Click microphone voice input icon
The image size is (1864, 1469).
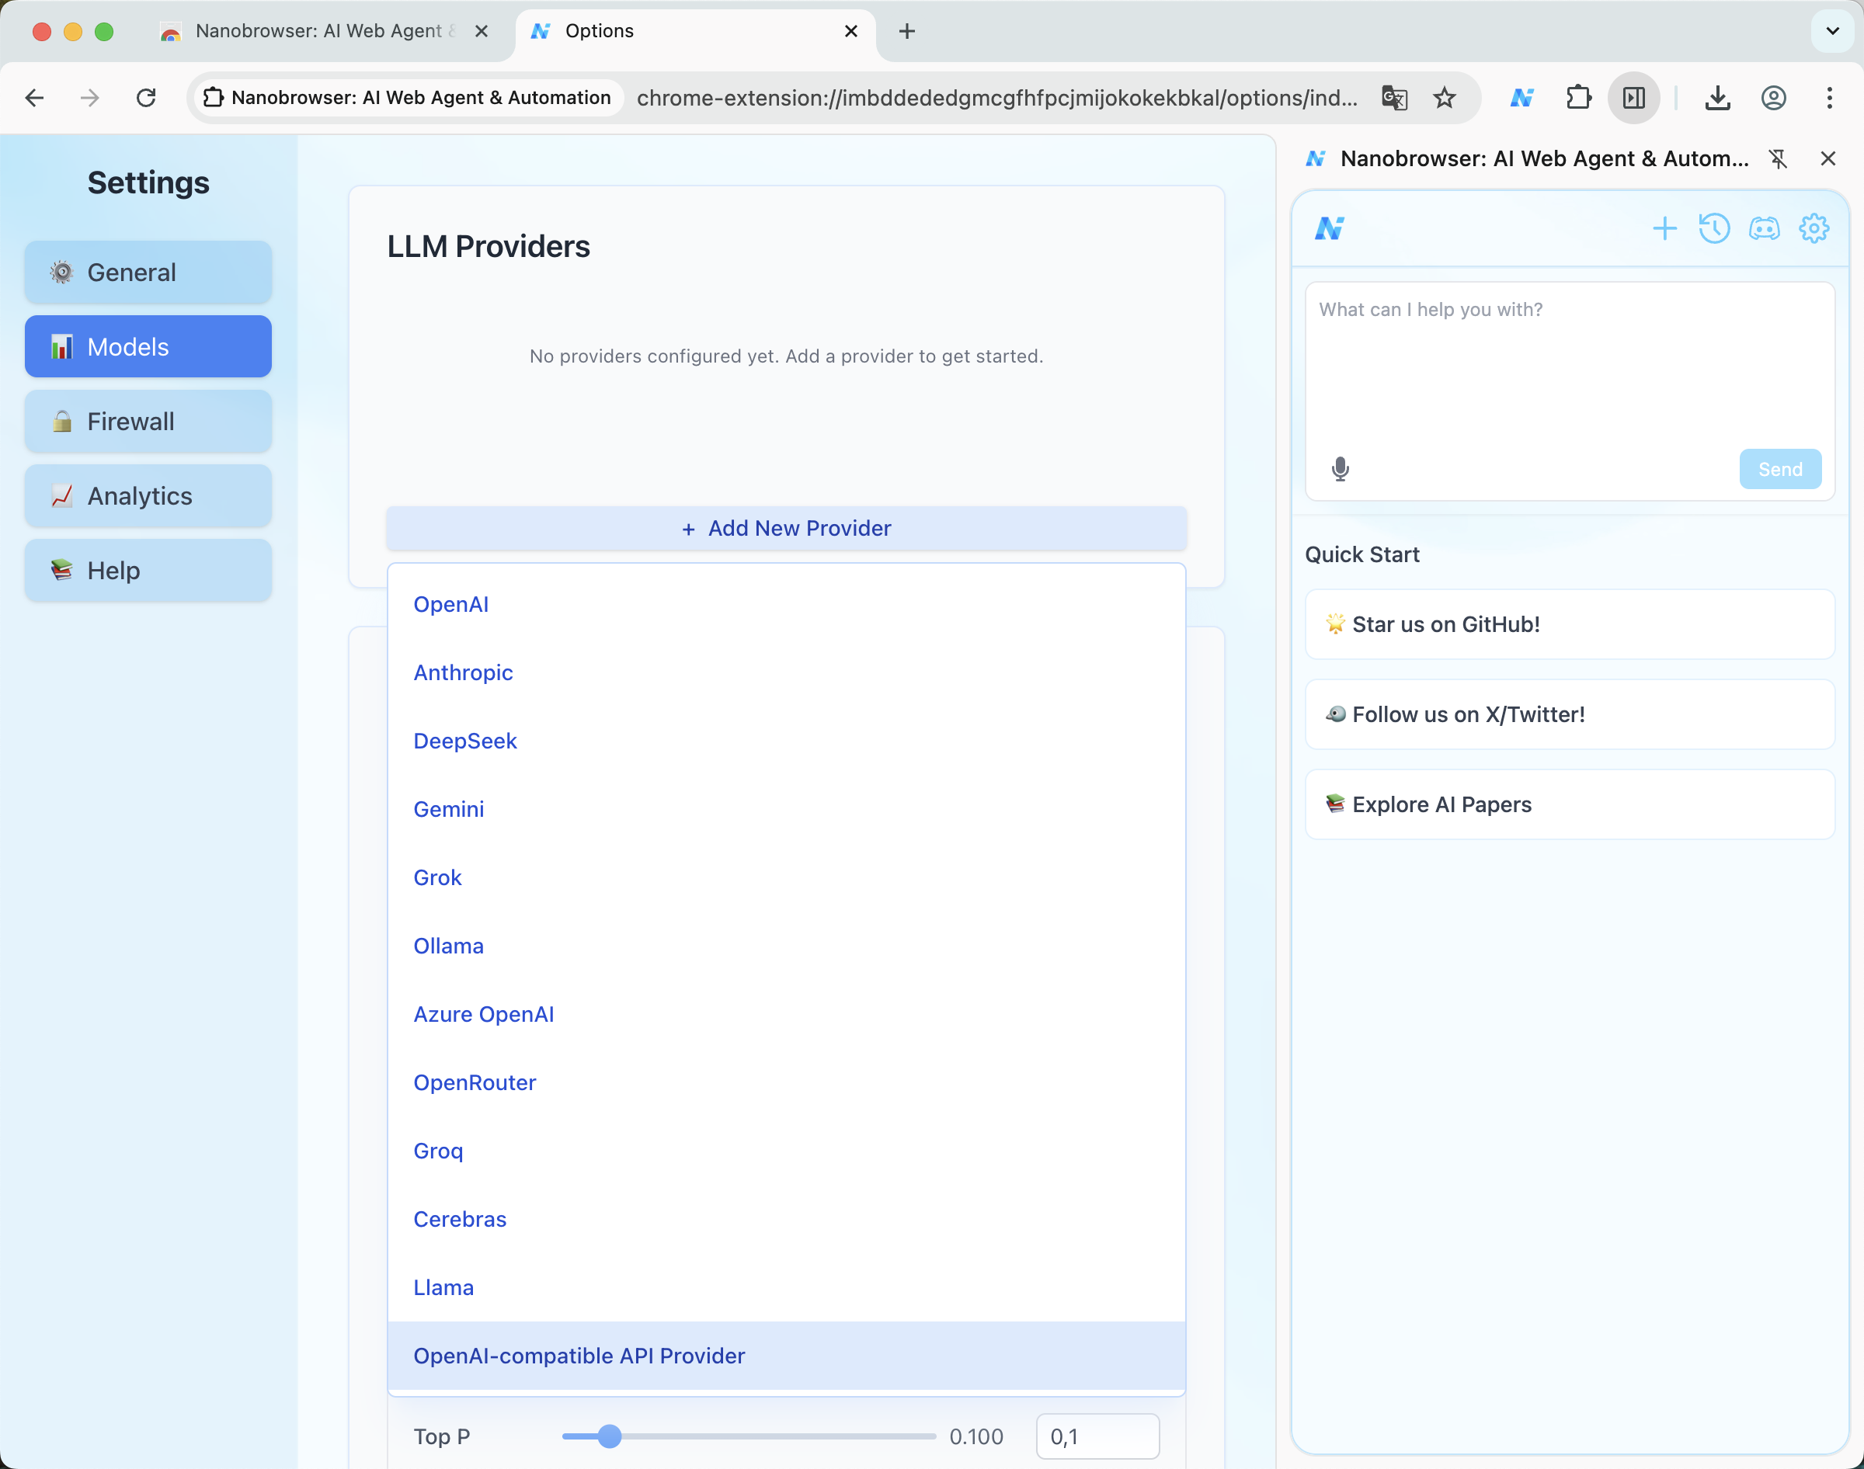(1339, 469)
